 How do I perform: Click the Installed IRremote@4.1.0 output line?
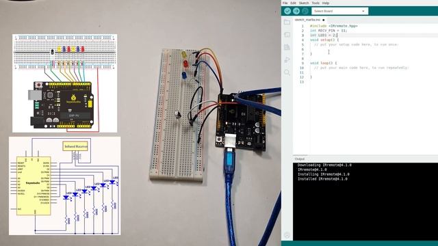coord(322,179)
